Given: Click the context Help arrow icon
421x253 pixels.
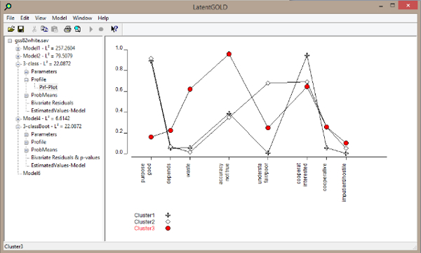Looking at the screenshot, I should click(114, 29).
